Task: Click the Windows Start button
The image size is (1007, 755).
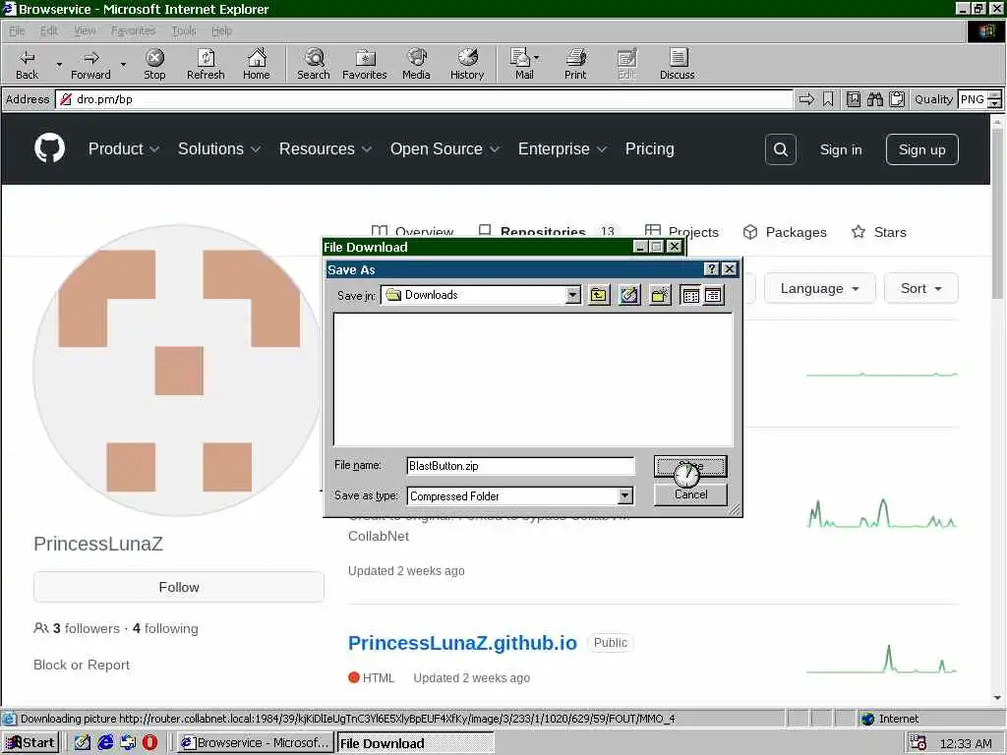Action: click(x=30, y=743)
